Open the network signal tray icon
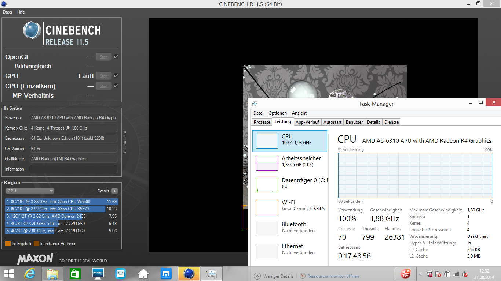Viewport: 501px width, 281px height. tap(456, 274)
